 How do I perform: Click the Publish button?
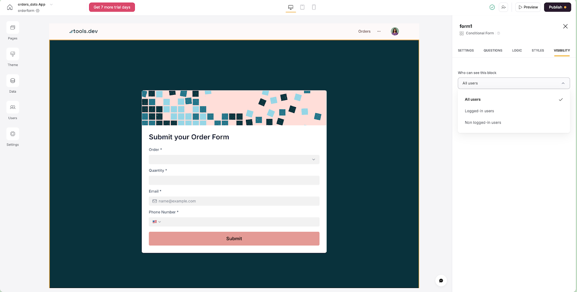[x=558, y=7]
